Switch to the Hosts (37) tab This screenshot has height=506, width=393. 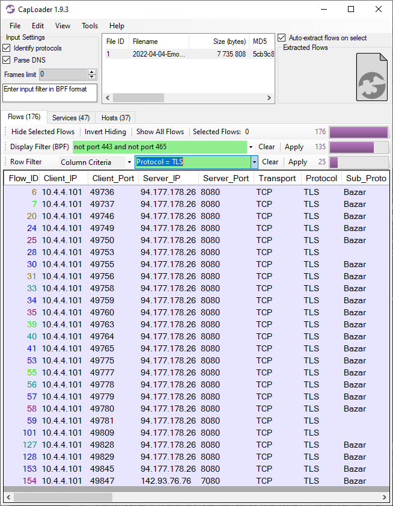(116, 118)
